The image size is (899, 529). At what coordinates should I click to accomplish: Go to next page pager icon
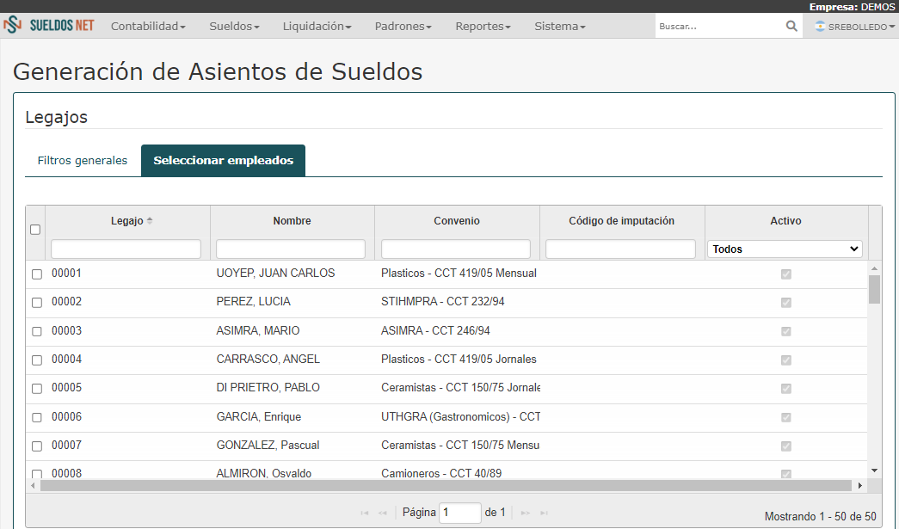tap(525, 513)
